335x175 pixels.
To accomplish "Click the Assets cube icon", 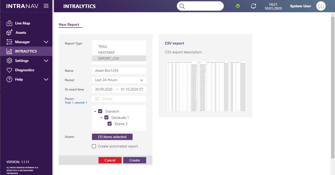I will [x=9, y=33].
